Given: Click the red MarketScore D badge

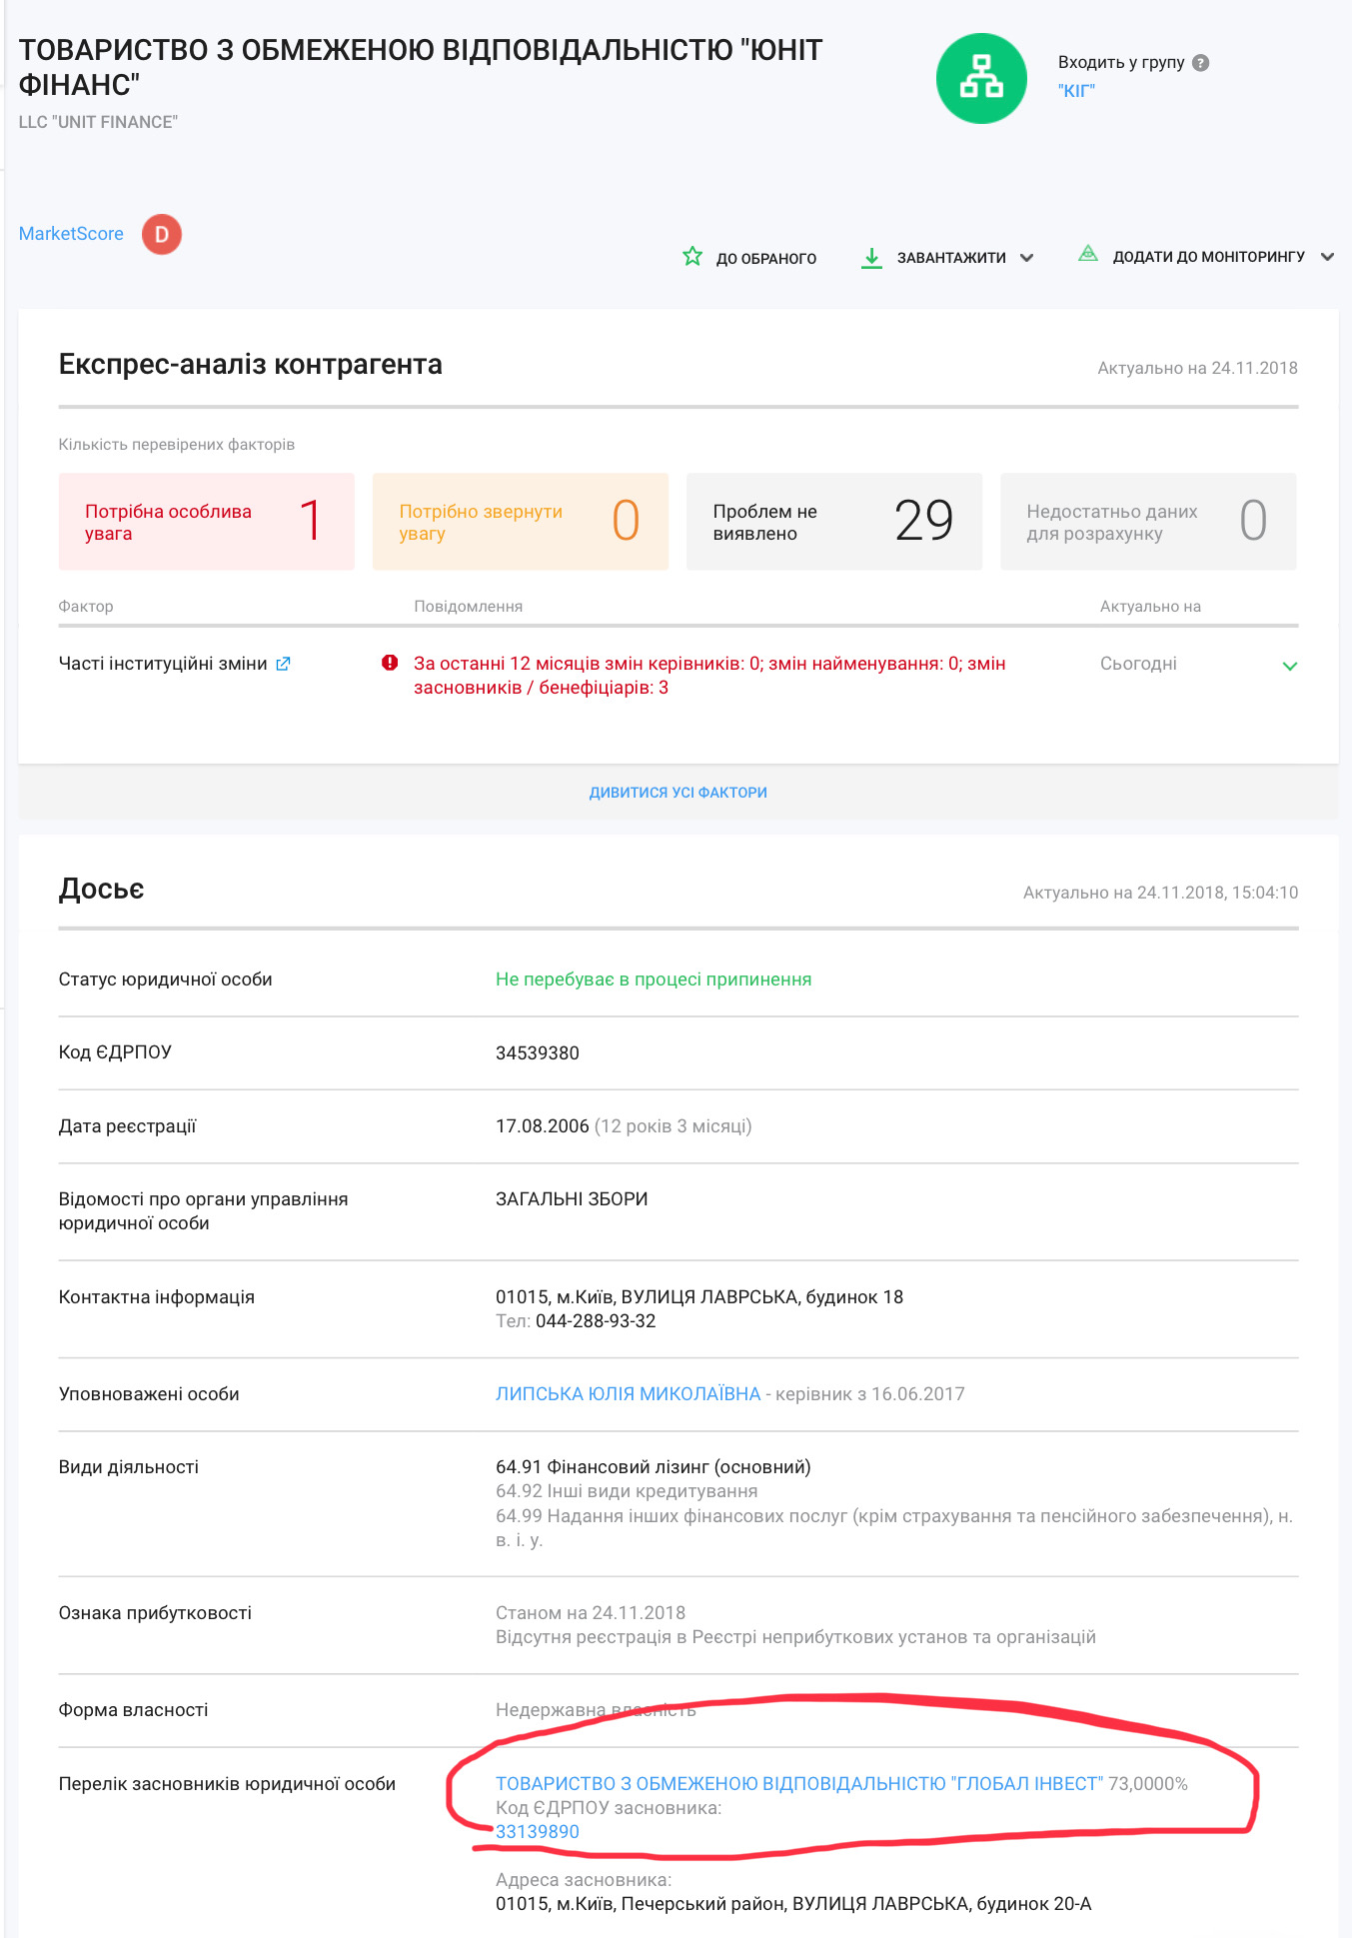Looking at the screenshot, I should (x=161, y=235).
